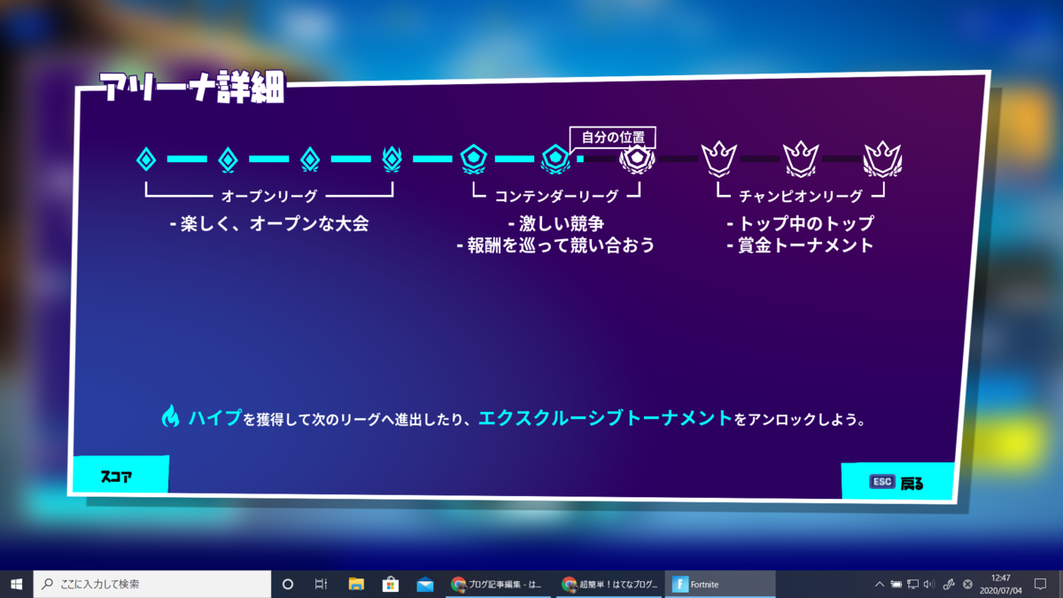Click the highlighted ハイプ word

tap(214, 417)
